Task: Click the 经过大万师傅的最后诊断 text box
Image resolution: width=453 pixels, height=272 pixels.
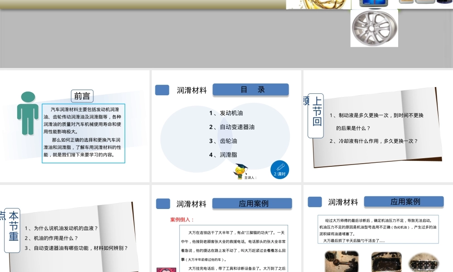Action: (x=378, y=229)
